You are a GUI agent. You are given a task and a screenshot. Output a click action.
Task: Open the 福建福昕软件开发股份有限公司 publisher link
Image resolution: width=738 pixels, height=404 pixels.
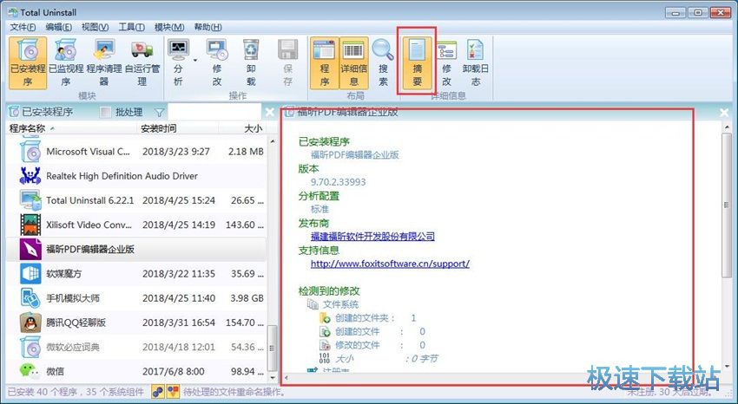(x=372, y=237)
